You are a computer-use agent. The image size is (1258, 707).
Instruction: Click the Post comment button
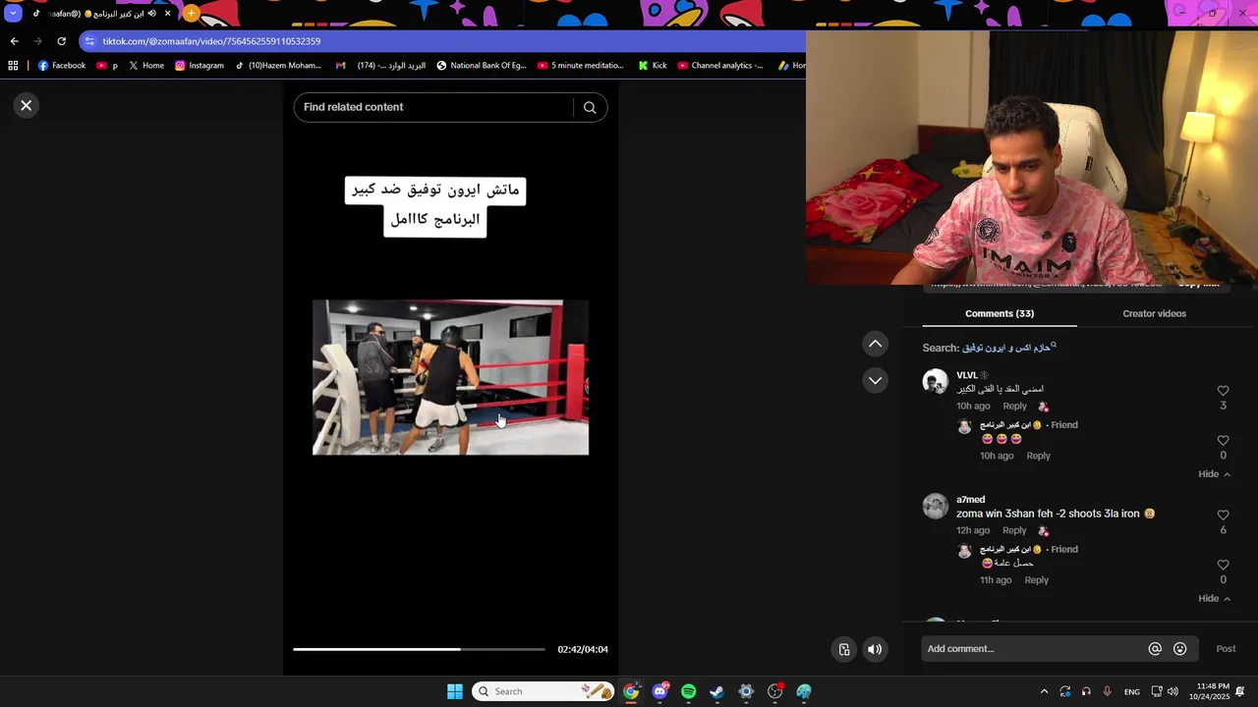click(1226, 649)
